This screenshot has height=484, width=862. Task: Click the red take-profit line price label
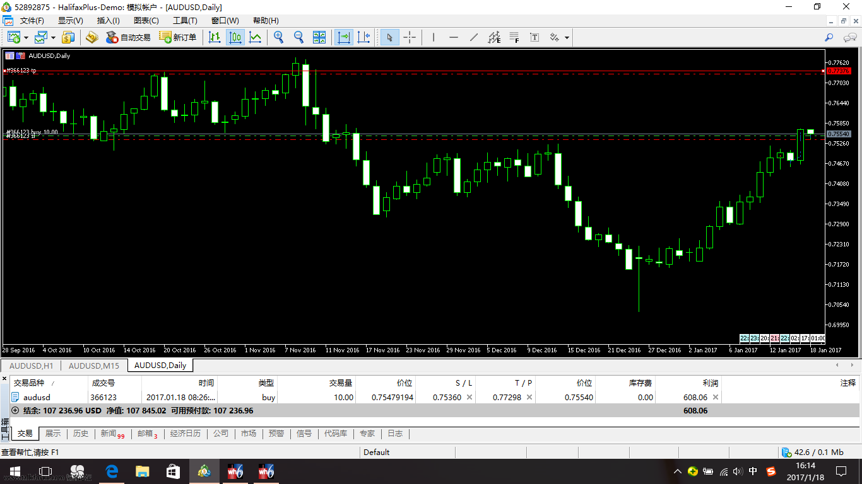[839, 71]
